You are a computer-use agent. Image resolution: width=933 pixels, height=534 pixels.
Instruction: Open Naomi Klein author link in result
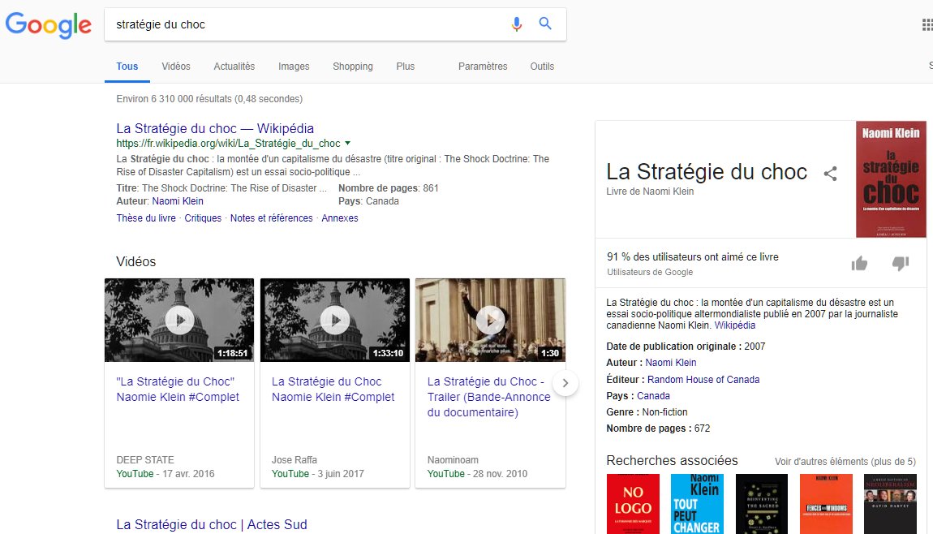click(x=178, y=201)
